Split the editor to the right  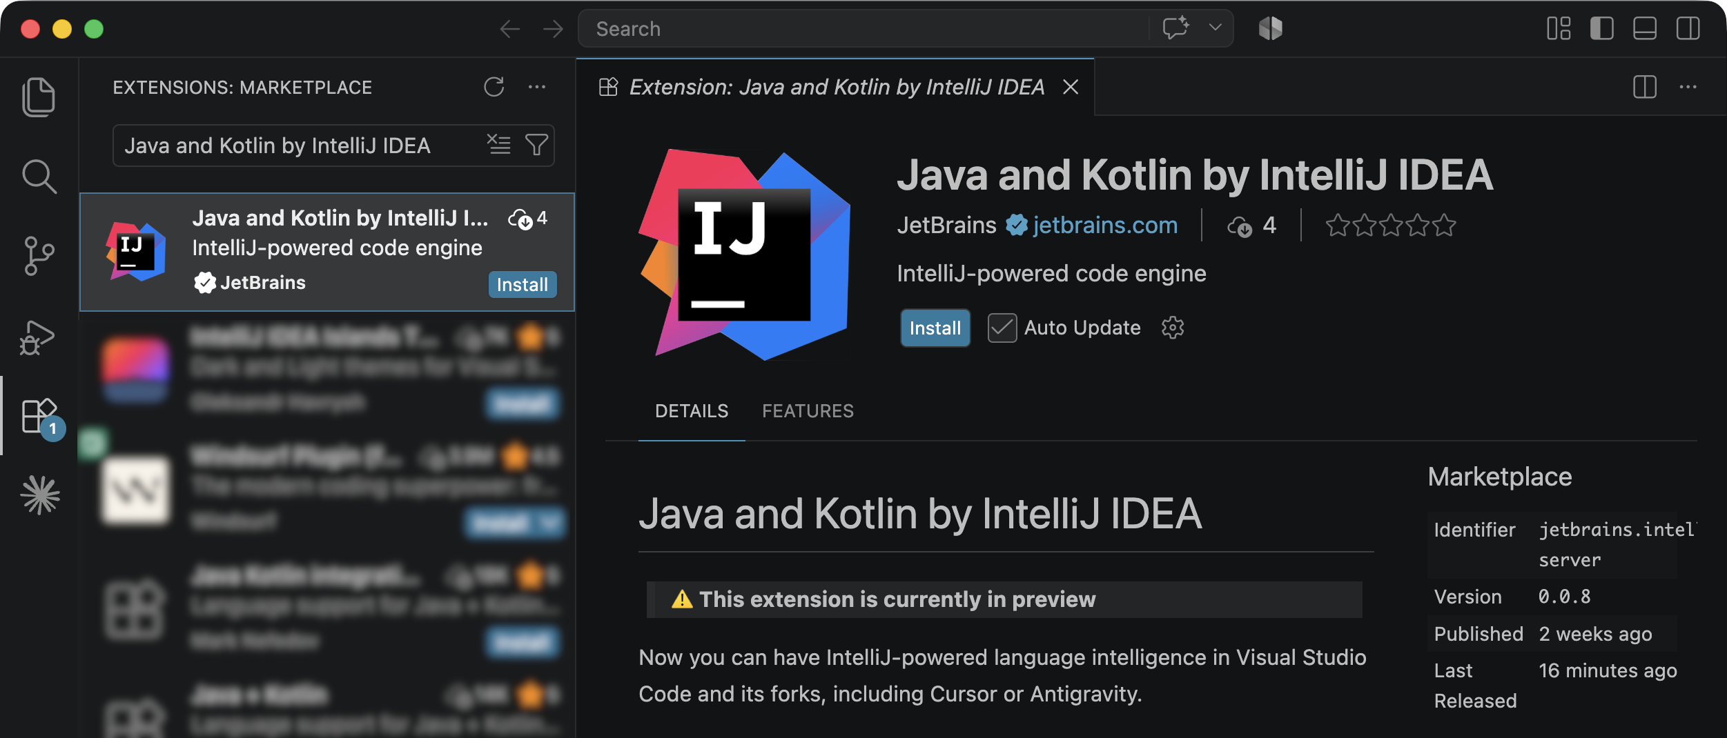(1645, 87)
